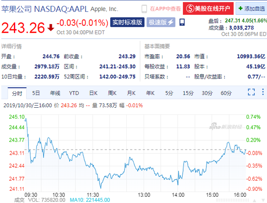Click the volume value 2979.18万
The height and width of the screenshot is (203, 267).
click(x=47, y=67)
